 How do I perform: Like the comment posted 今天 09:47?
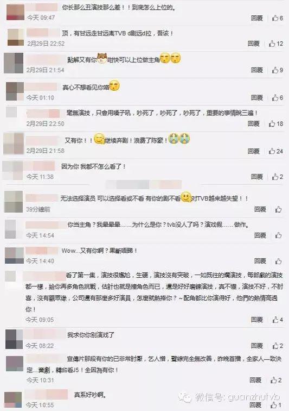tap(277, 18)
